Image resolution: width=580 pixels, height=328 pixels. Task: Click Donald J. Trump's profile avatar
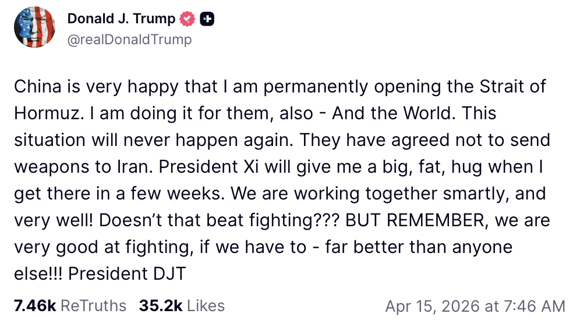click(x=34, y=28)
